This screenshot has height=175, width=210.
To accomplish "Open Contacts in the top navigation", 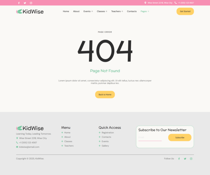I will pyautogui.click(x=132, y=11).
